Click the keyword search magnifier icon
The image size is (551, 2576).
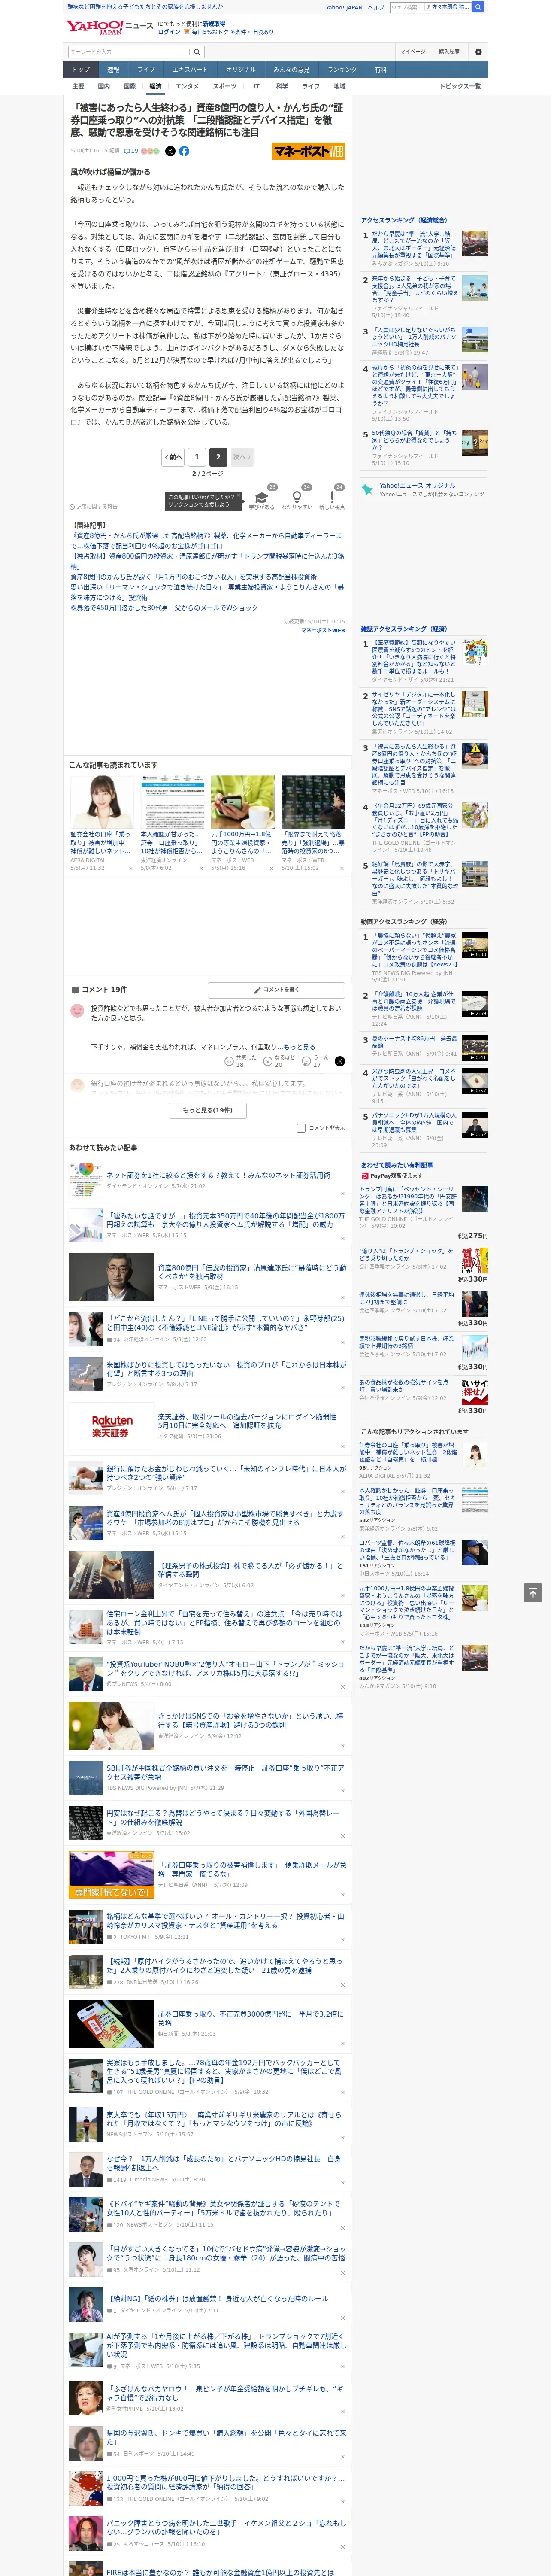pos(197,52)
